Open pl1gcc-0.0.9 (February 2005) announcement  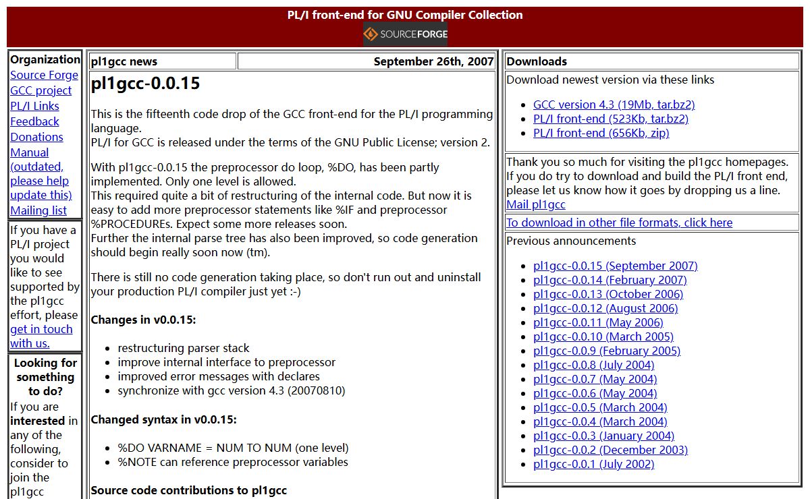pos(607,351)
